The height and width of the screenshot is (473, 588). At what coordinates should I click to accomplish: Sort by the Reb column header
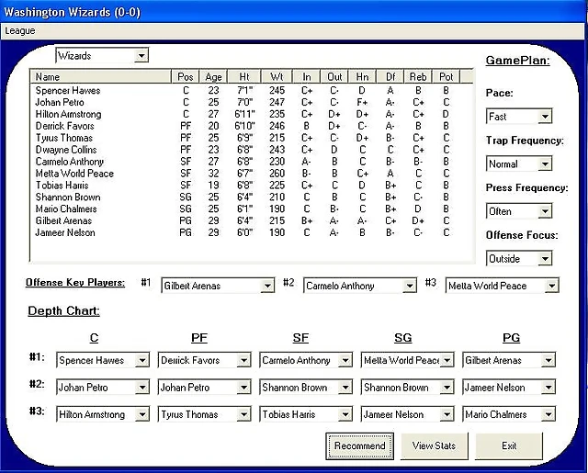coord(418,77)
